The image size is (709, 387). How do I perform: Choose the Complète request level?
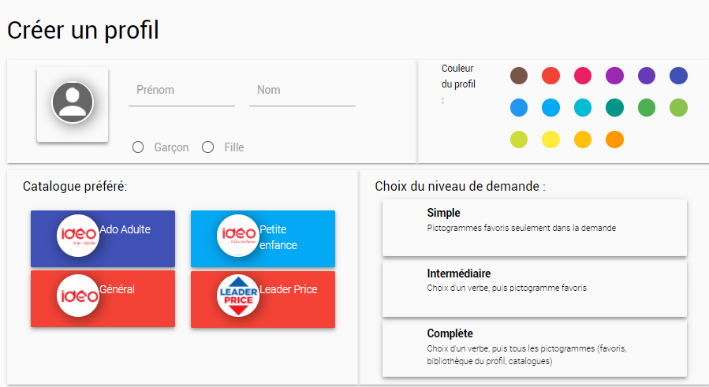[x=534, y=348]
